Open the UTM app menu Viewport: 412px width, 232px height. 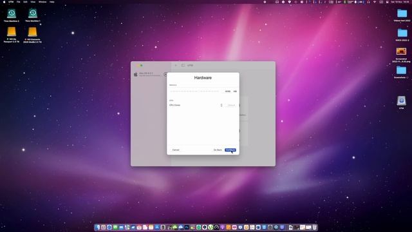point(11,2)
